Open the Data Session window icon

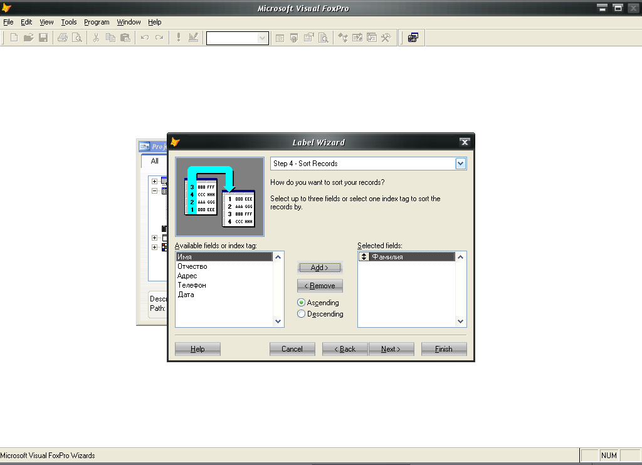click(x=294, y=38)
